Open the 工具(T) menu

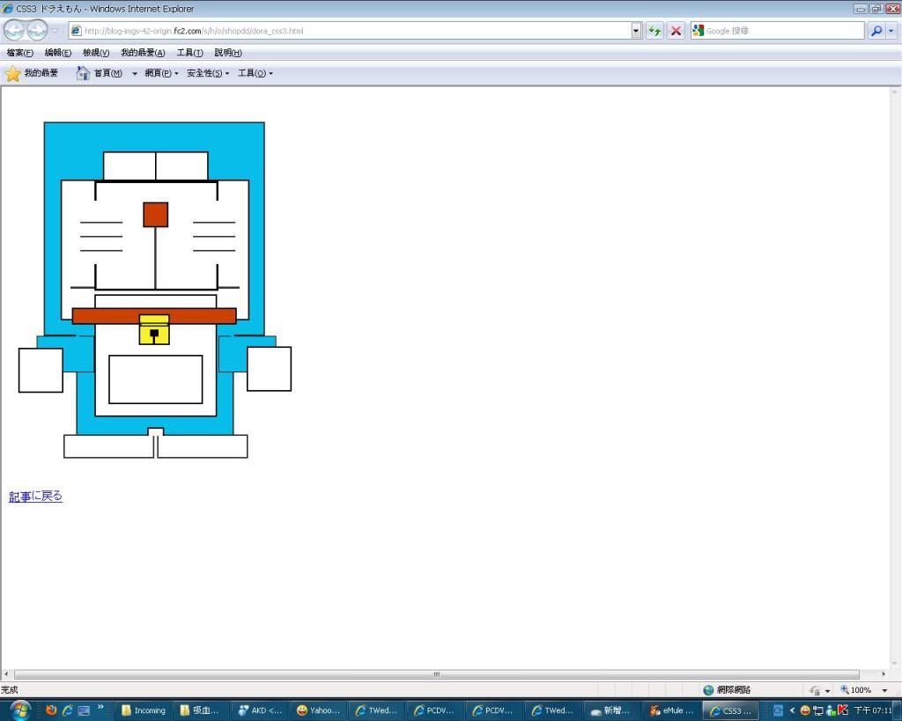click(190, 53)
